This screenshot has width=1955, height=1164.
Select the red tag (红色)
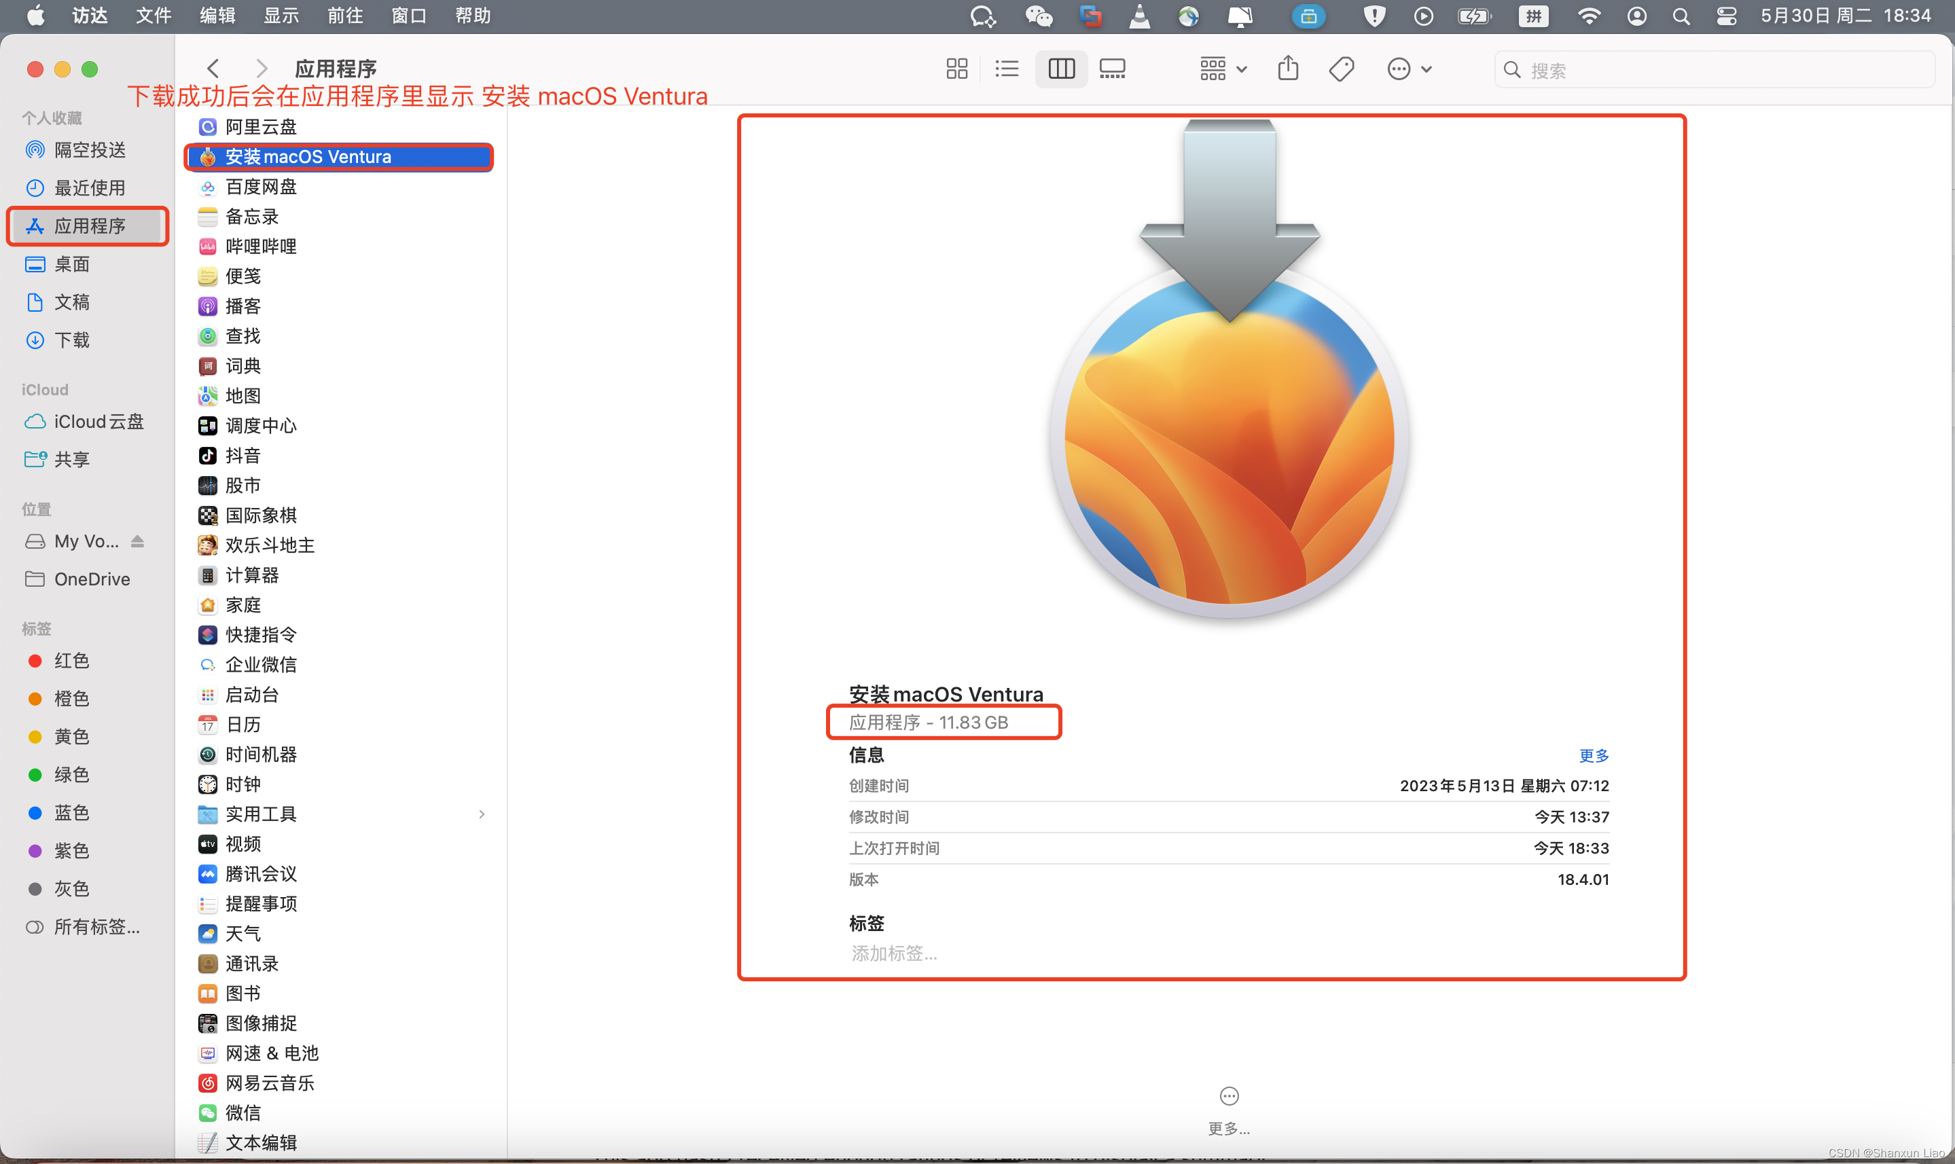[86, 661]
